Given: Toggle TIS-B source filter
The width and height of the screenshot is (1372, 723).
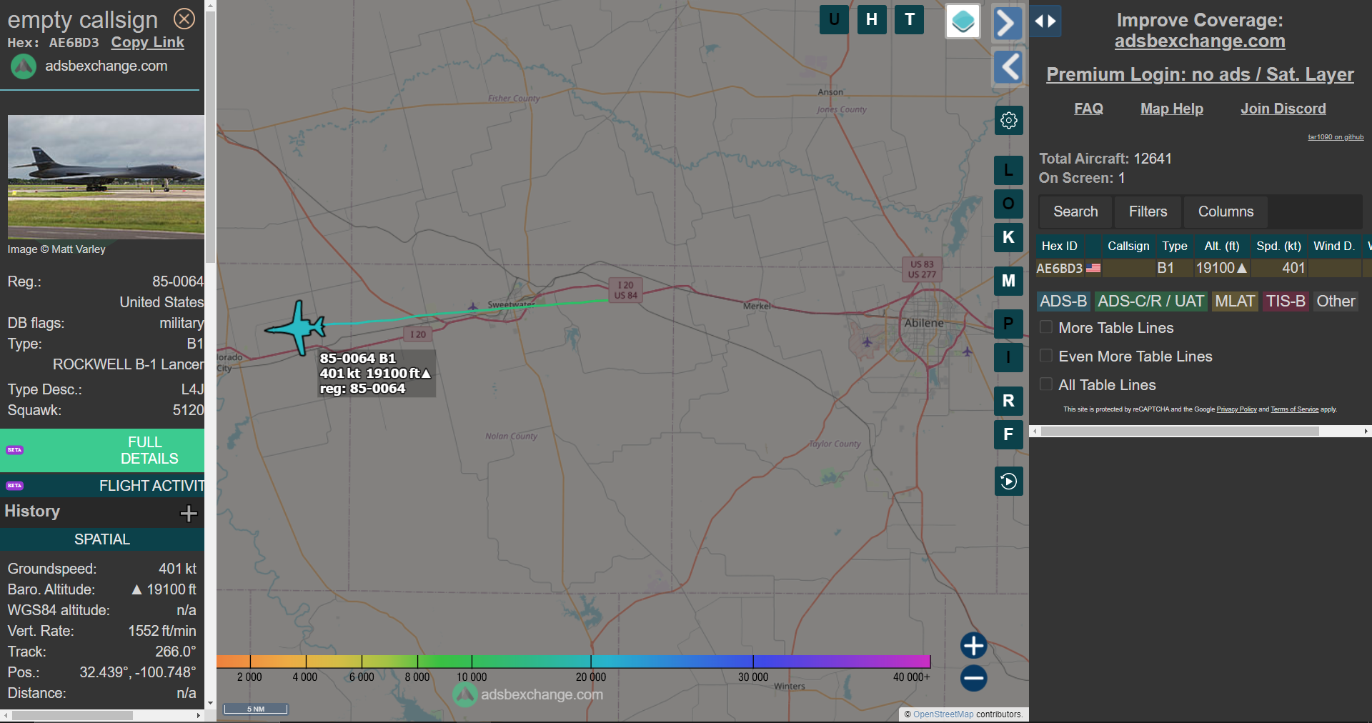Looking at the screenshot, I should point(1286,301).
